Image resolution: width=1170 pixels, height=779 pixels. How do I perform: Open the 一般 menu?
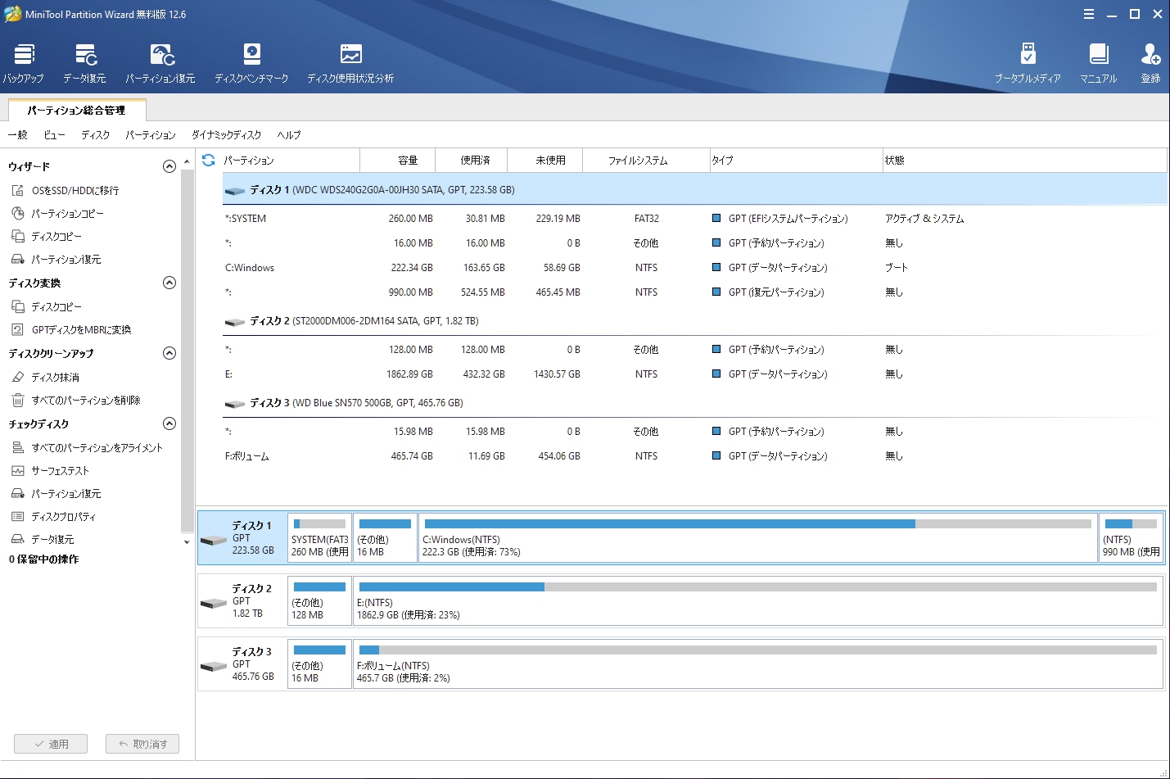[x=17, y=135]
